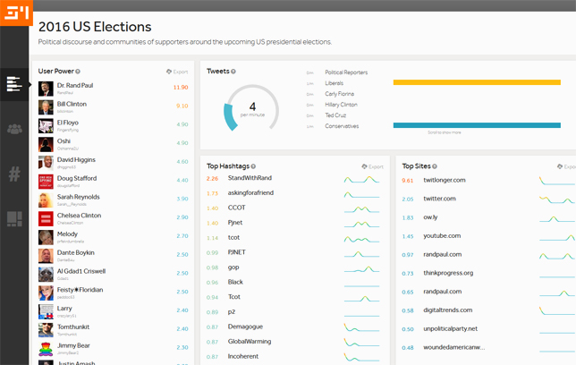The image size is (576, 365).
Task: Select Carly Fiorina group label
Action: coord(340,94)
